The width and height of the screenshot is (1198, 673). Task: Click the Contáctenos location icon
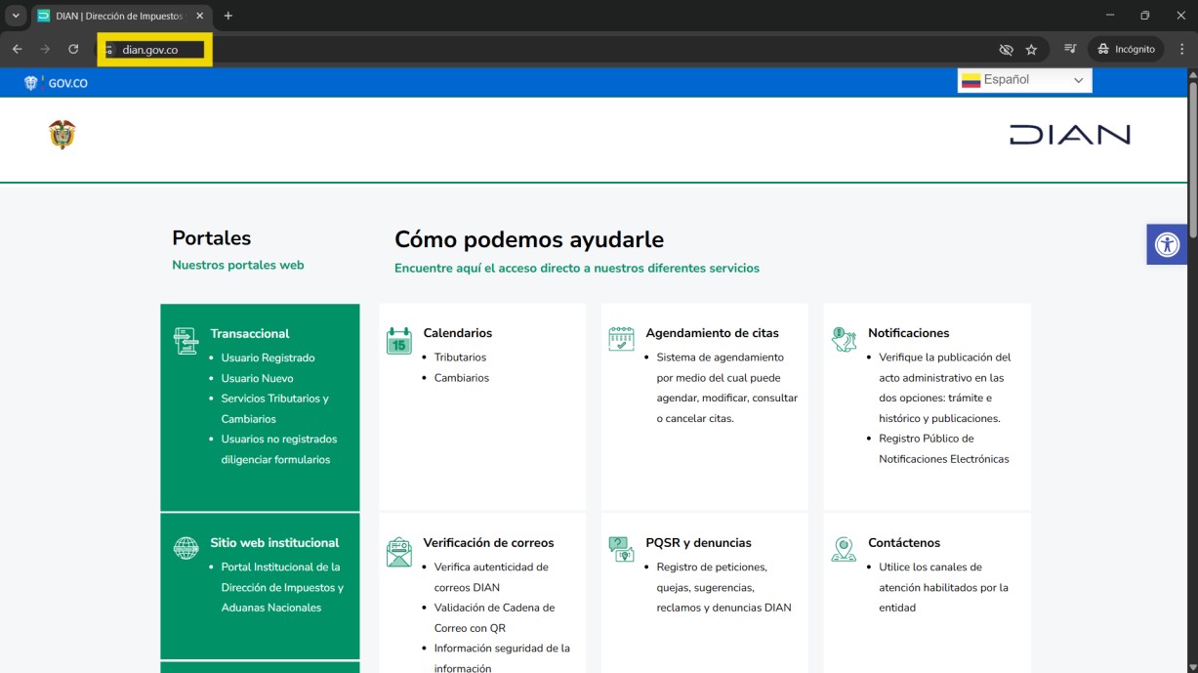844,549
